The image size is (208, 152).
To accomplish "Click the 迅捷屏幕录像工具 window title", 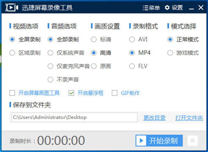I will (47, 8).
